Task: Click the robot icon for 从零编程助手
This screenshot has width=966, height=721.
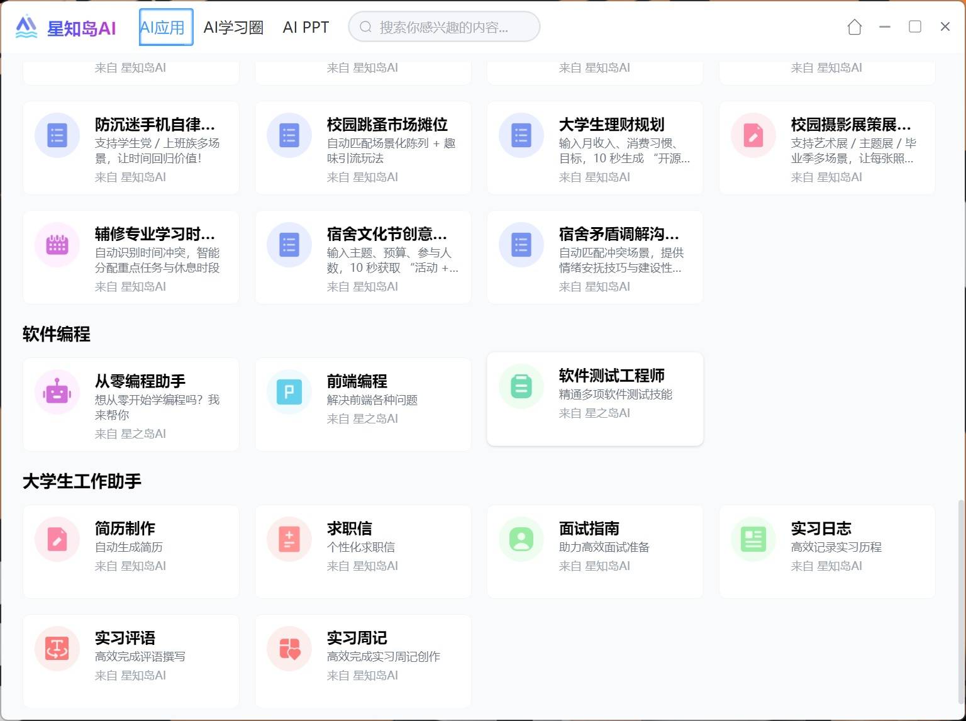Action: [x=57, y=392]
